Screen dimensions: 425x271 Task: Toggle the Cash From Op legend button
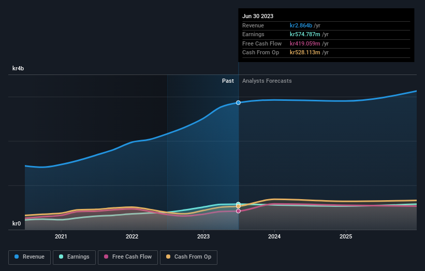[x=188, y=257]
